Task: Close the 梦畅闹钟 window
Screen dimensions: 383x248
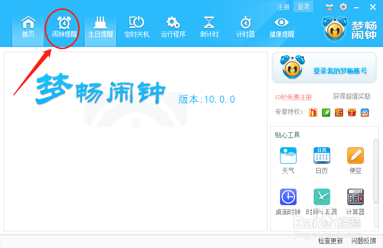Action: [x=373, y=7]
